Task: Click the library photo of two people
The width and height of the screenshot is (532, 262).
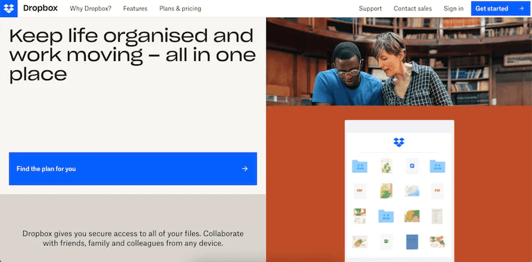Action: (x=399, y=61)
